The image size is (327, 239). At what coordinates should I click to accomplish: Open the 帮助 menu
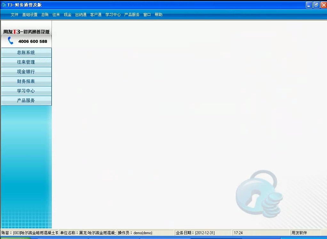[158, 15]
